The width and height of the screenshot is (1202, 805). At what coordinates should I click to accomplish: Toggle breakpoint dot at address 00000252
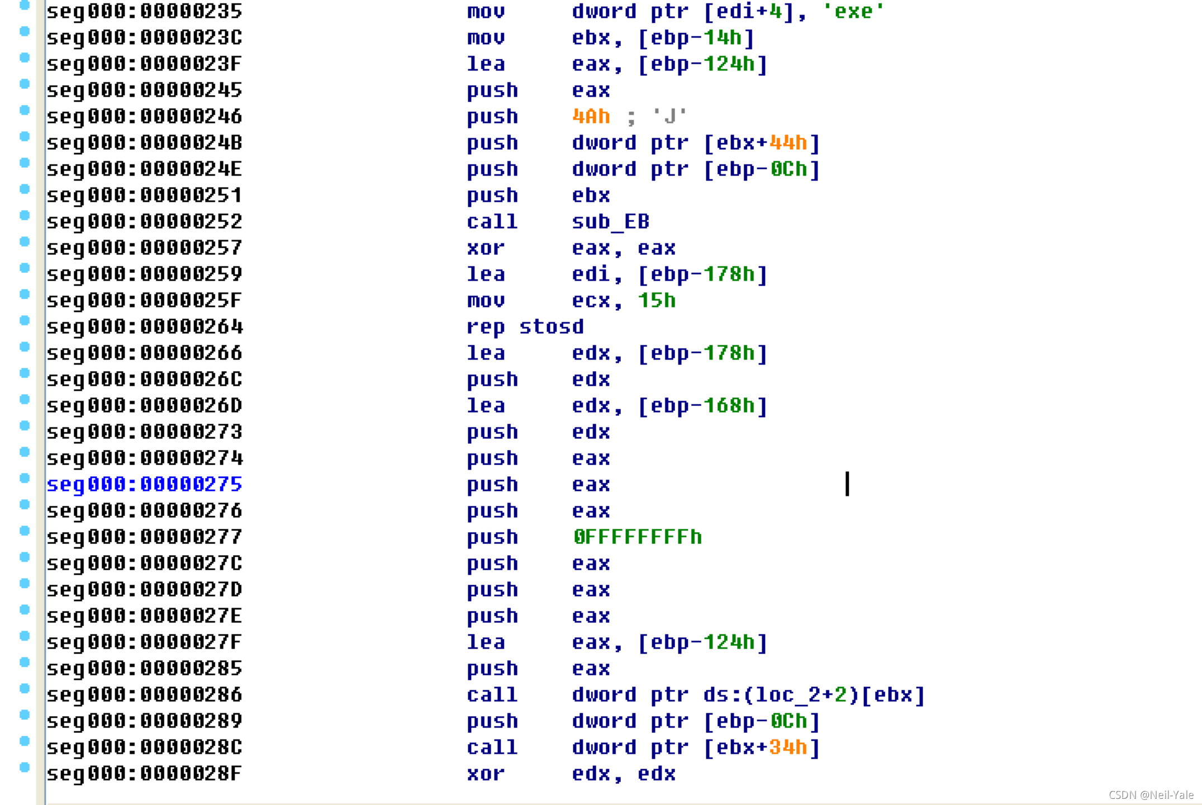[24, 215]
